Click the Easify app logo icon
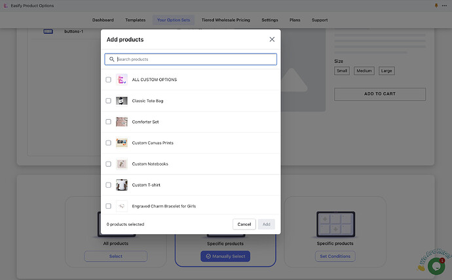This screenshot has height=280, width=452. (5, 5)
